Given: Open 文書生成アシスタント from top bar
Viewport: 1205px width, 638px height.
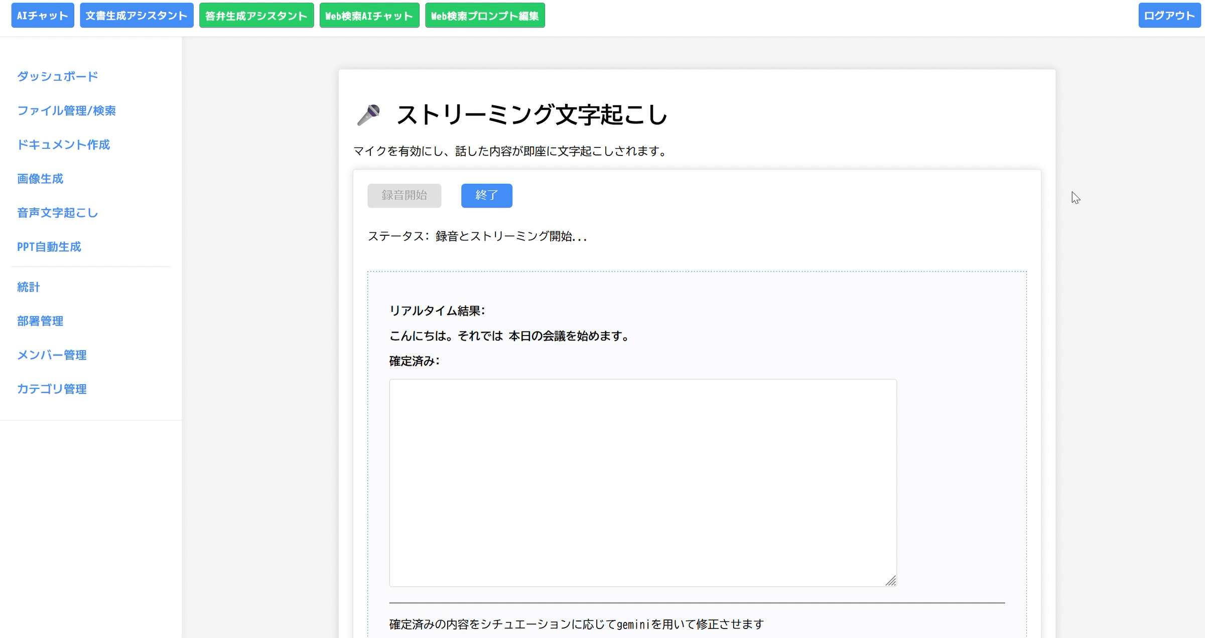Looking at the screenshot, I should pos(137,16).
